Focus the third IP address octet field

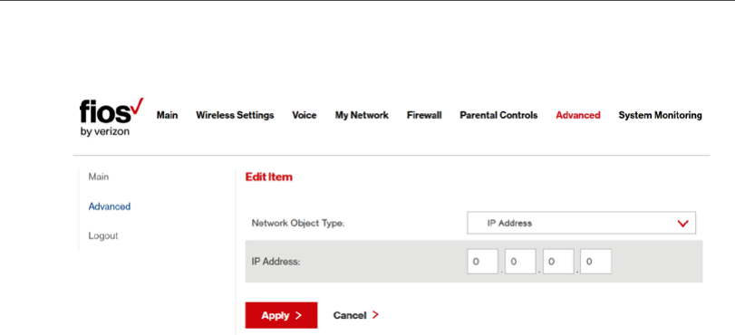pyautogui.click(x=558, y=262)
